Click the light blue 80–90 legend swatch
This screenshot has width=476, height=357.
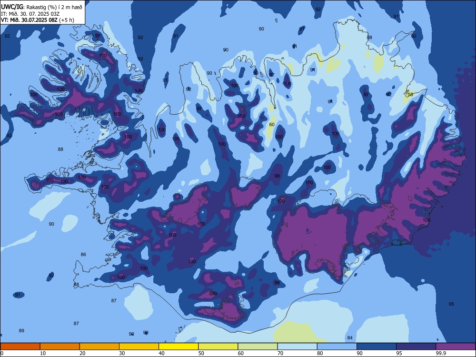click(x=337, y=347)
